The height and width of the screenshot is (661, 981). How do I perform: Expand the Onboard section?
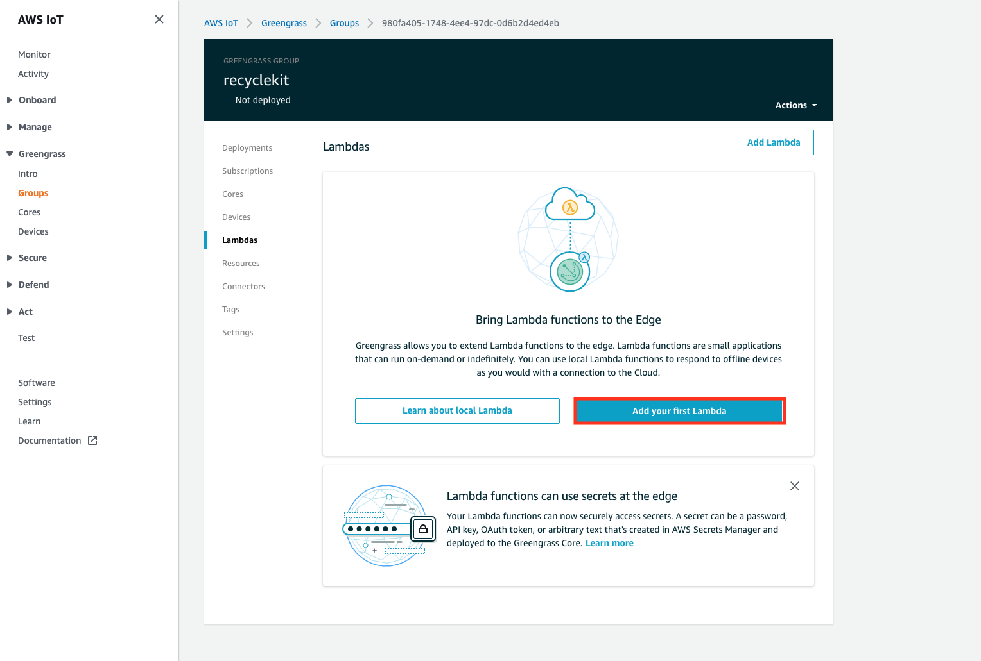pos(10,100)
